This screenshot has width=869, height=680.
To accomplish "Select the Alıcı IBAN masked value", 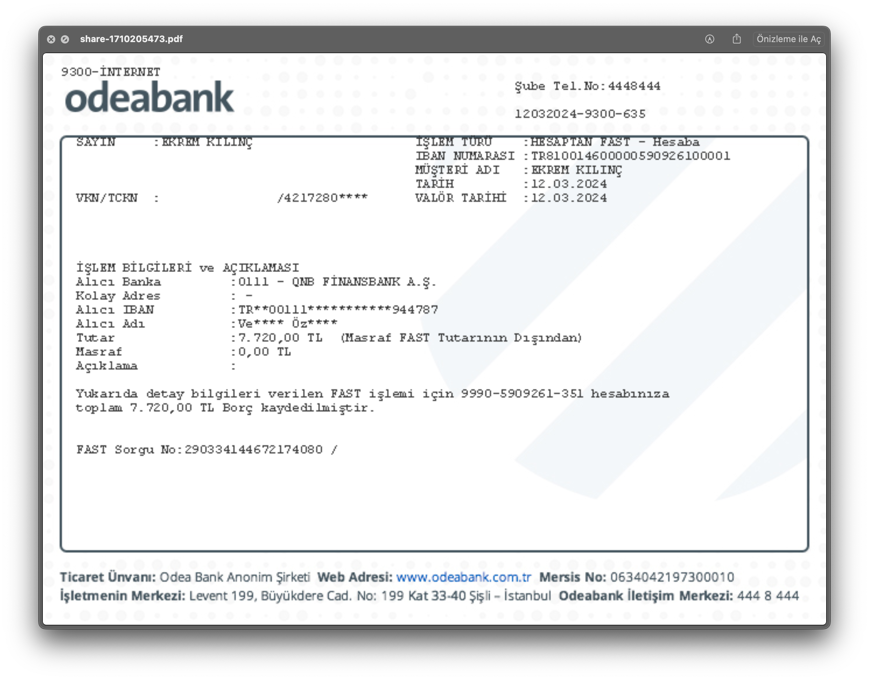I will click(x=338, y=310).
